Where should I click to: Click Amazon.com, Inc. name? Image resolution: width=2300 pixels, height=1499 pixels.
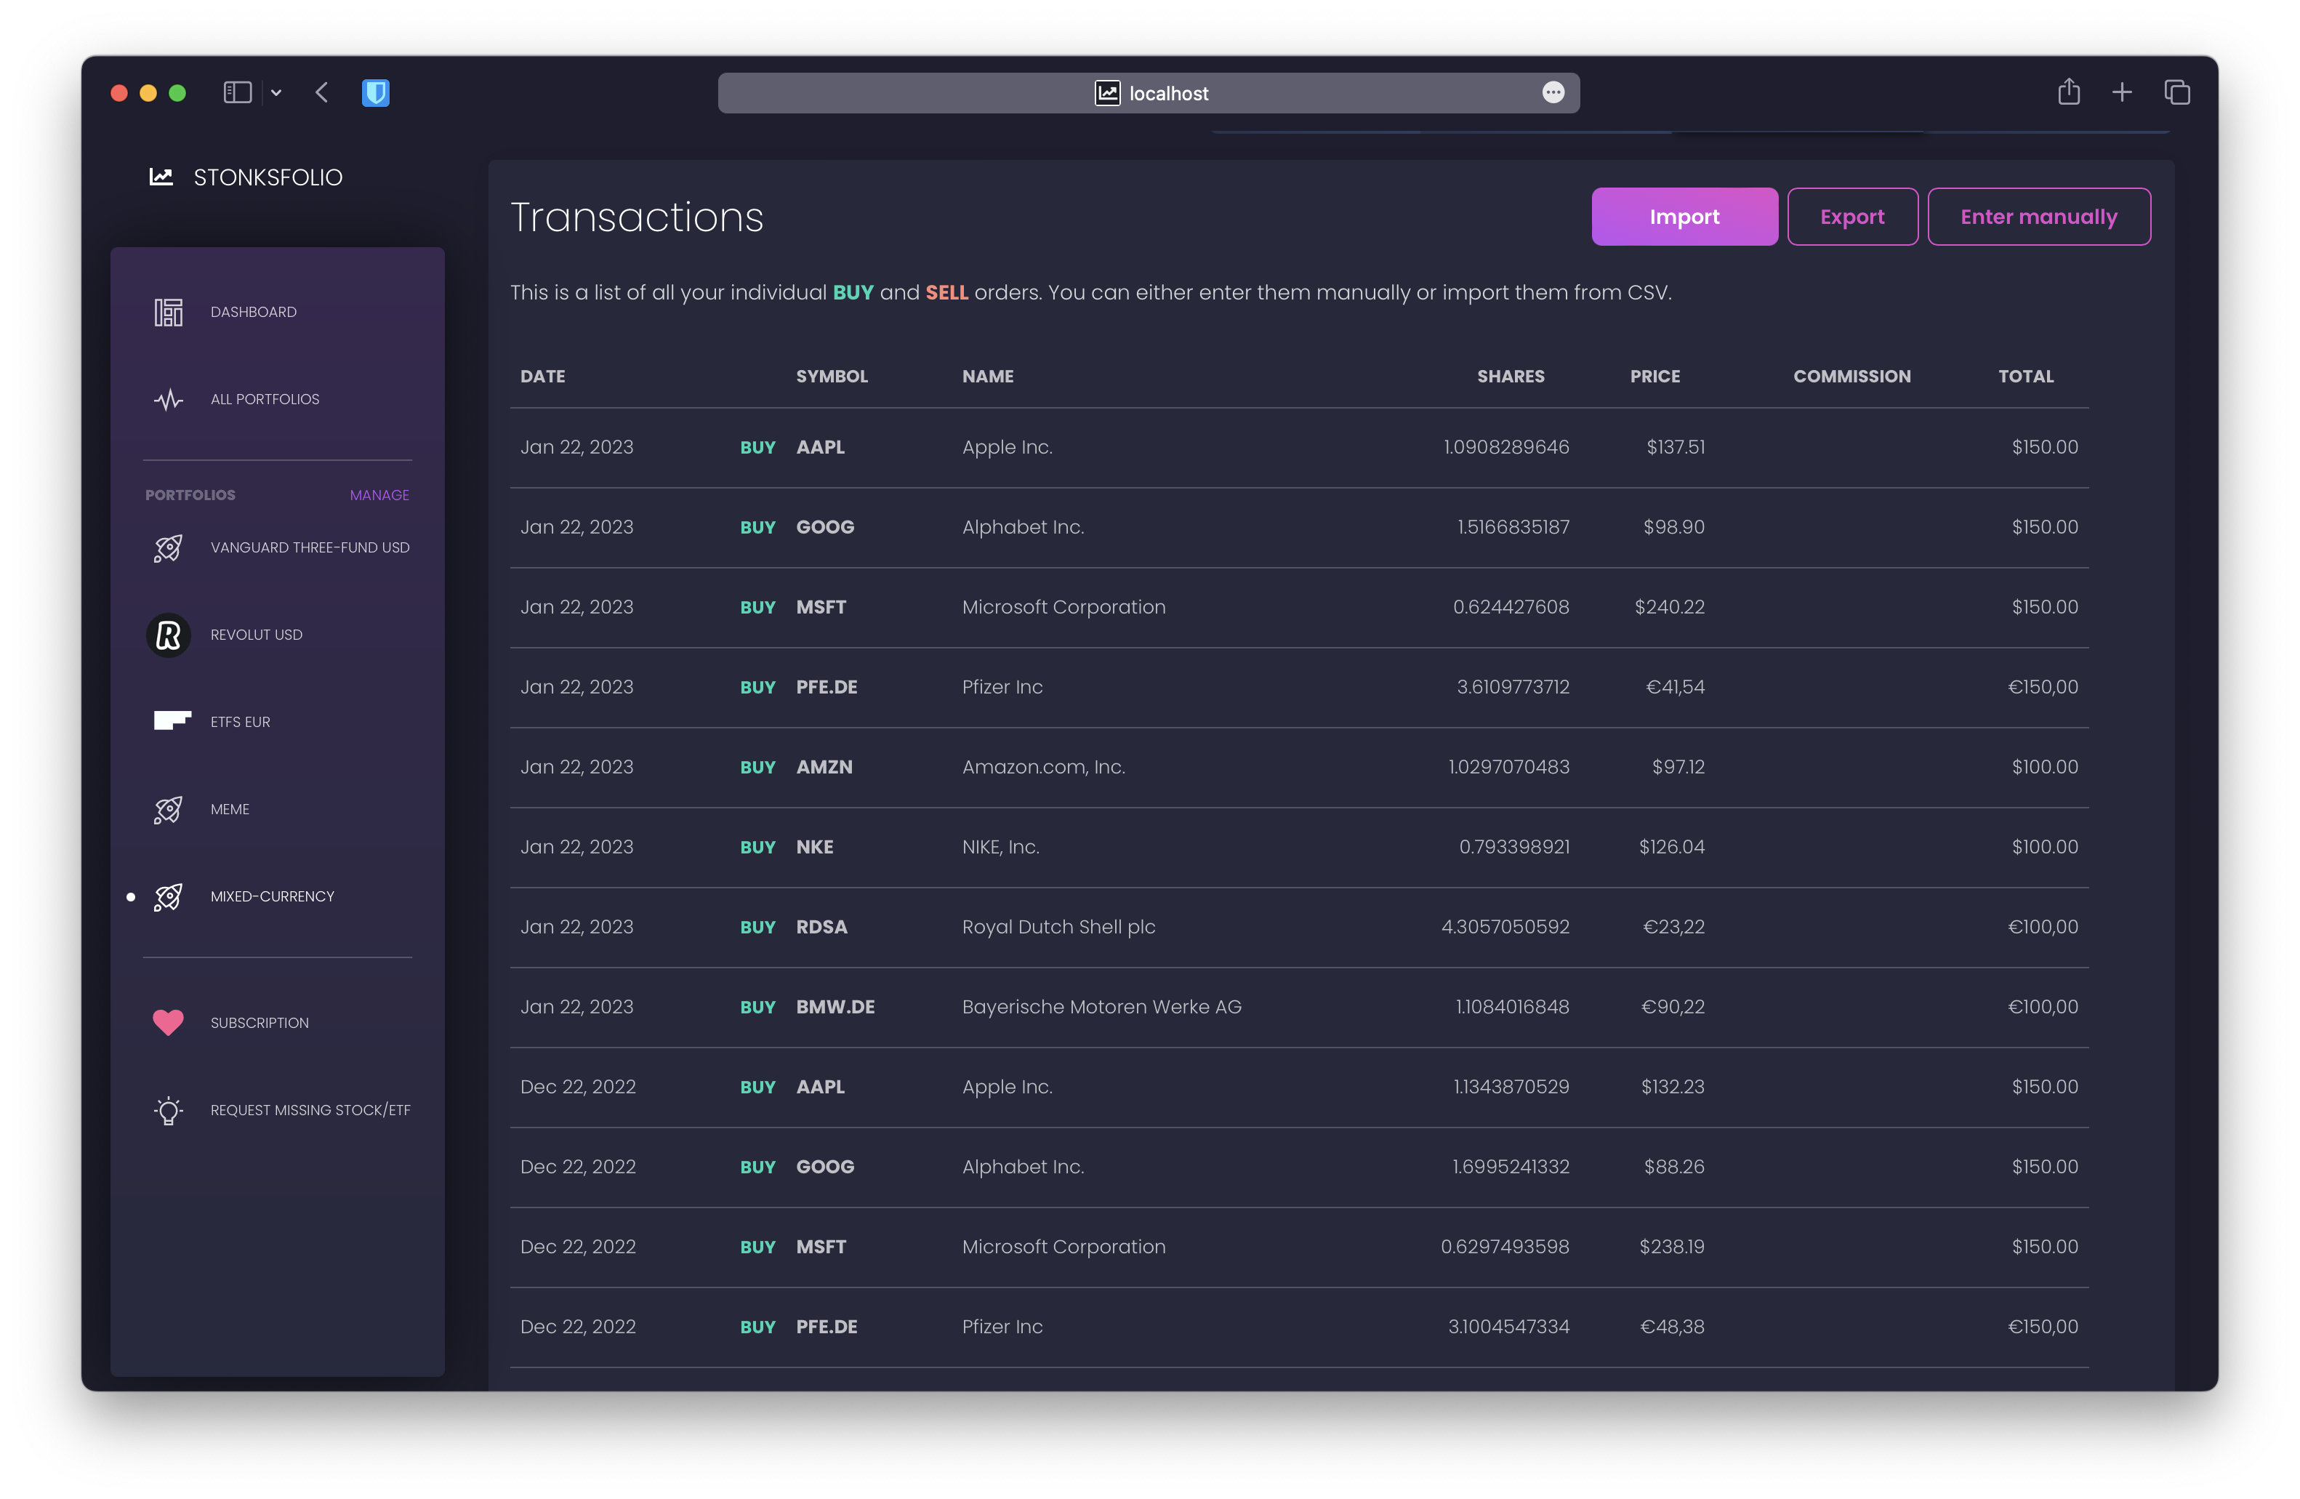pos(1044,768)
